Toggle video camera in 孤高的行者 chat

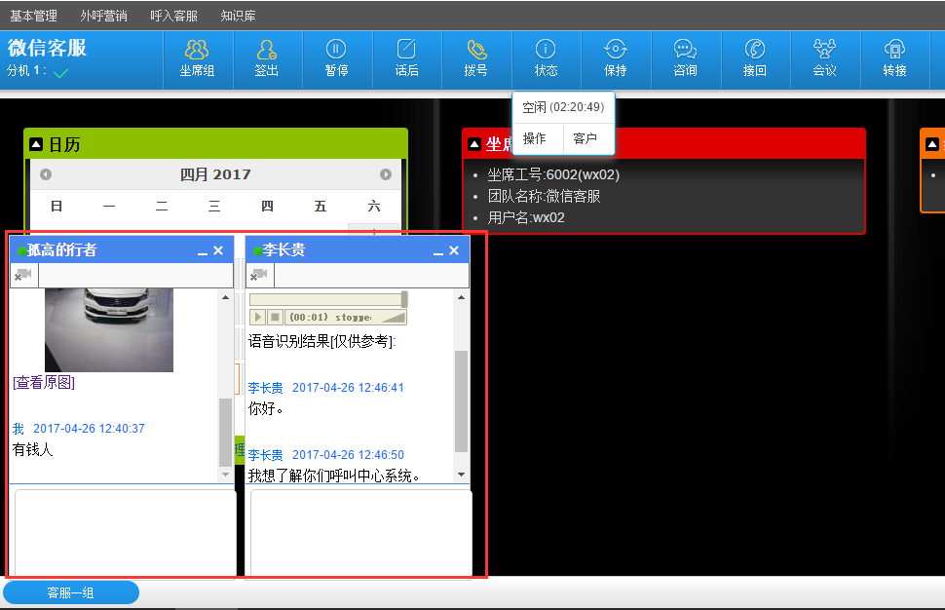coord(23,276)
